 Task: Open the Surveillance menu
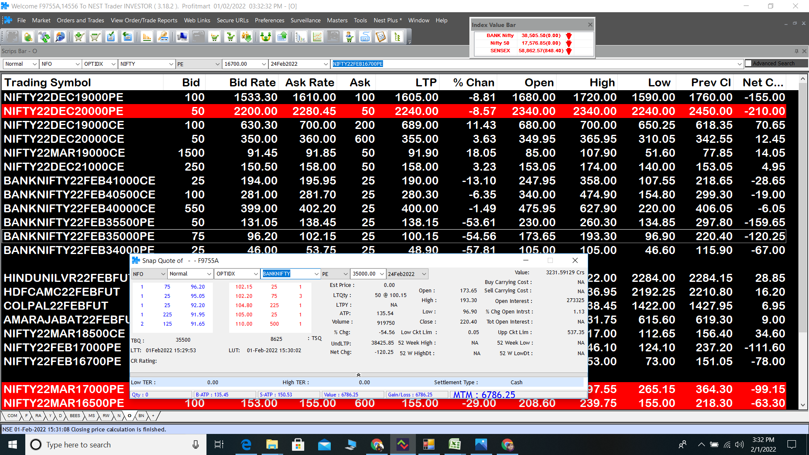click(x=305, y=20)
